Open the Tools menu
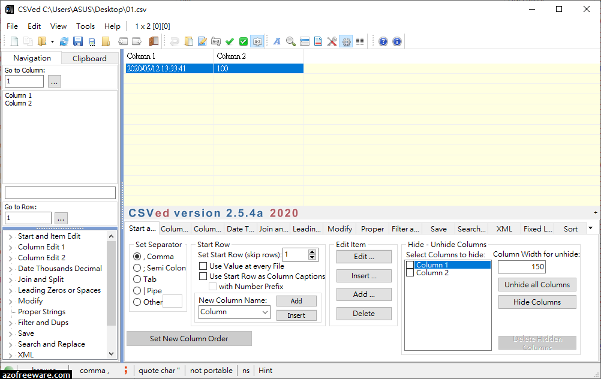Image resolution: width=601 pixels, height=379 pixels. pyautogui.click(x=85, y=26)
